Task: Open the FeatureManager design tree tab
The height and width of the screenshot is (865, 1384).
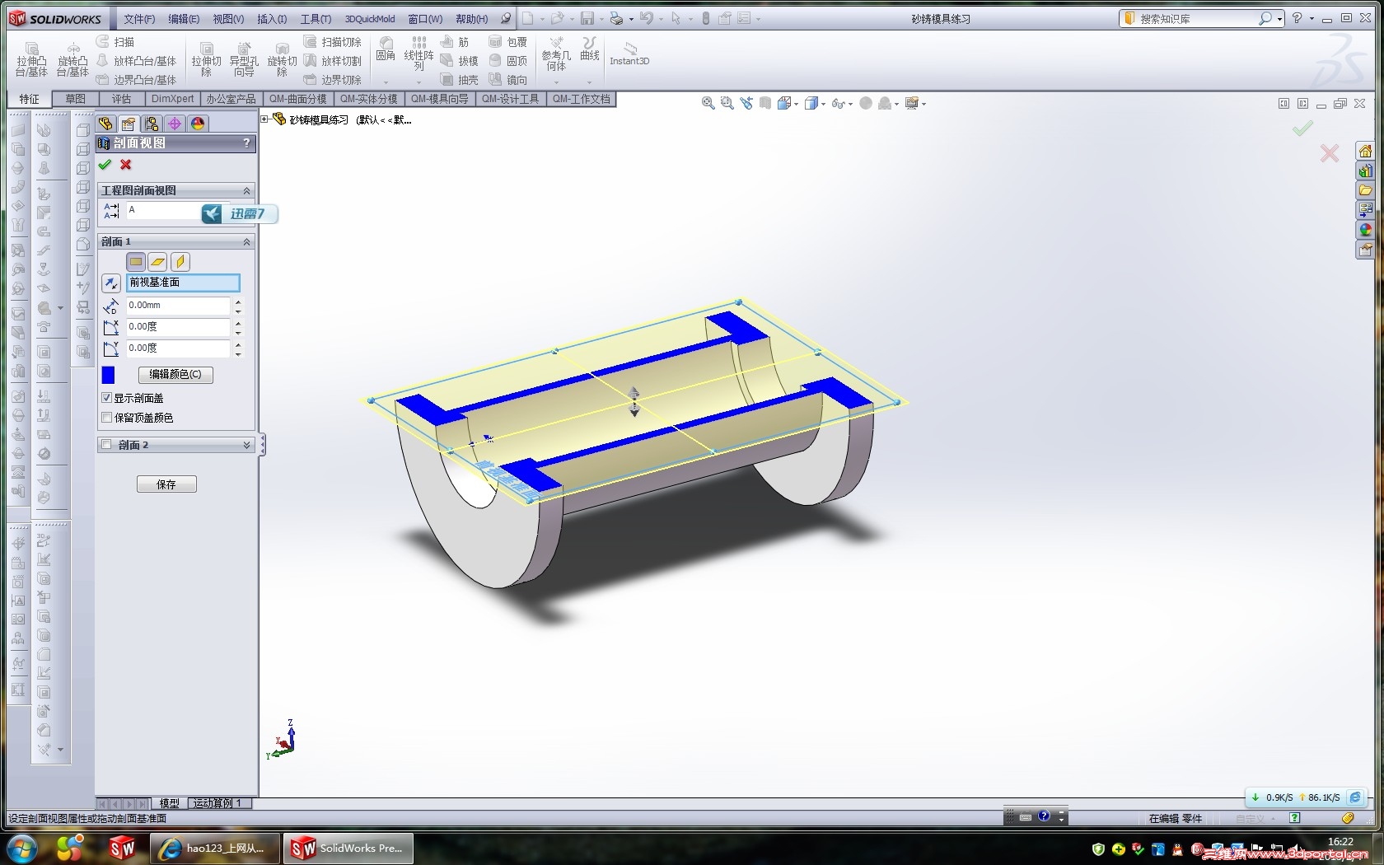Action: click(105, 124)
